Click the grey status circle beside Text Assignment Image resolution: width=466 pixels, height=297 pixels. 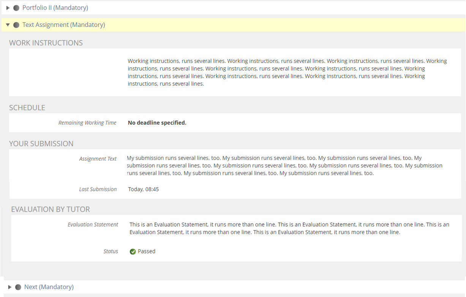(16, 25)
